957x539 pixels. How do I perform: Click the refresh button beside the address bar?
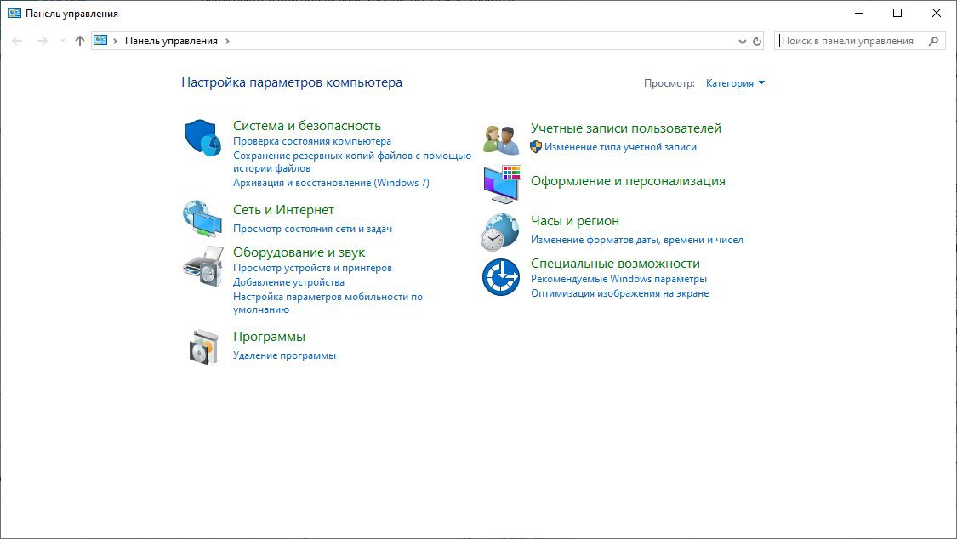coord(757,41)
